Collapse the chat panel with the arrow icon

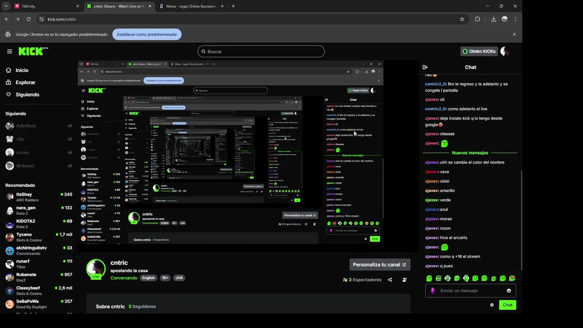[425, 67]
